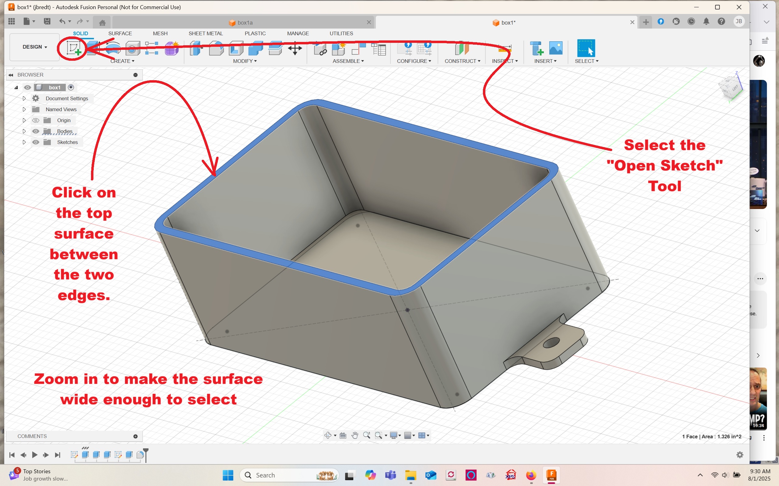Open the box1a document tab
779x486 pixels.
click(x=245, y=22)
